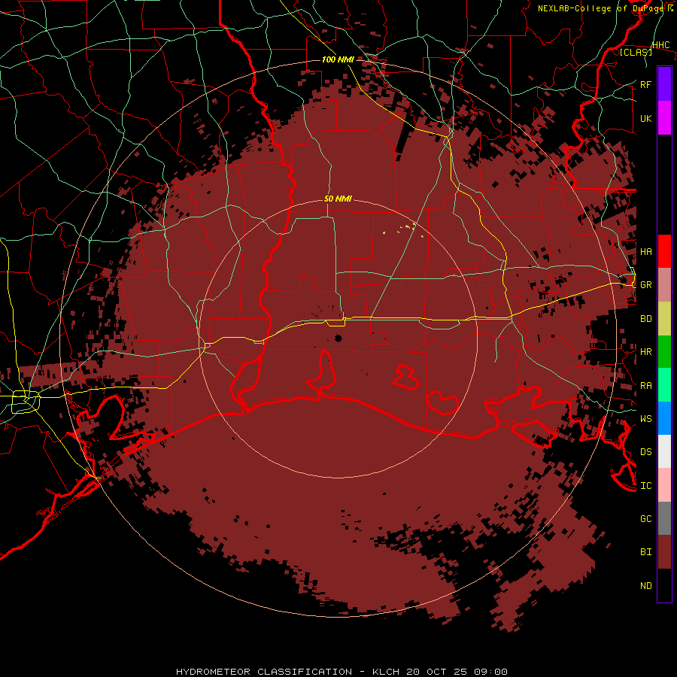This screenshot has width=677, height=677.
Task: Click the BI legend label
Action: coord(645,552)
